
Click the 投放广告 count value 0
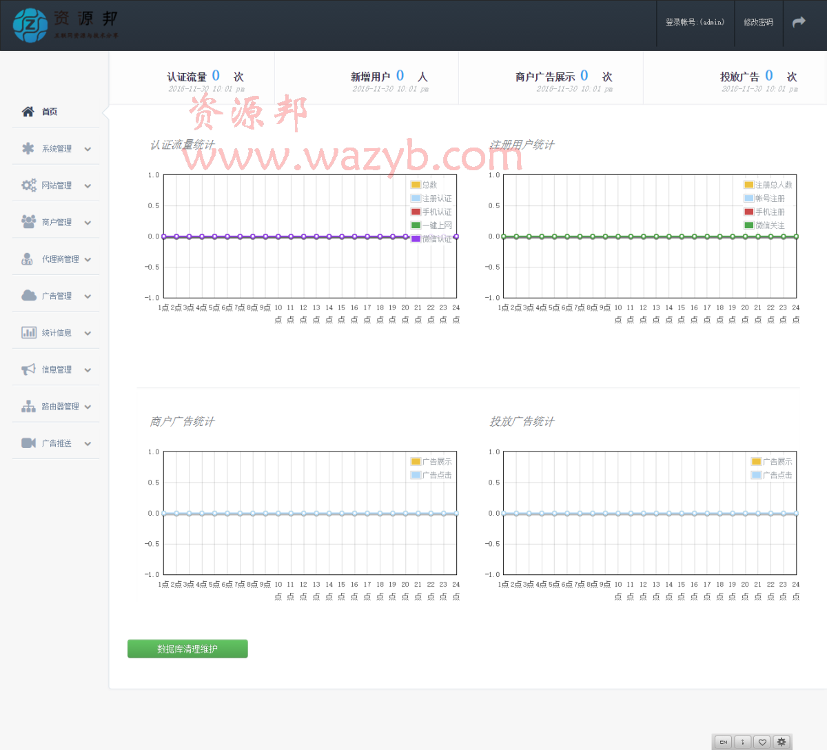[x=769, y=75]
